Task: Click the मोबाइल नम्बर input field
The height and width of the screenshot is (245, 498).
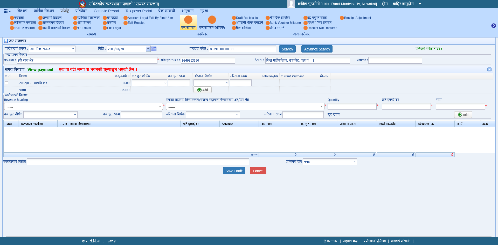Action: (208, 60)
